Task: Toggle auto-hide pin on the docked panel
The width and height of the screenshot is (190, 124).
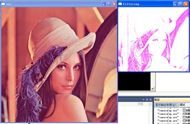Action: pos(147,100)
